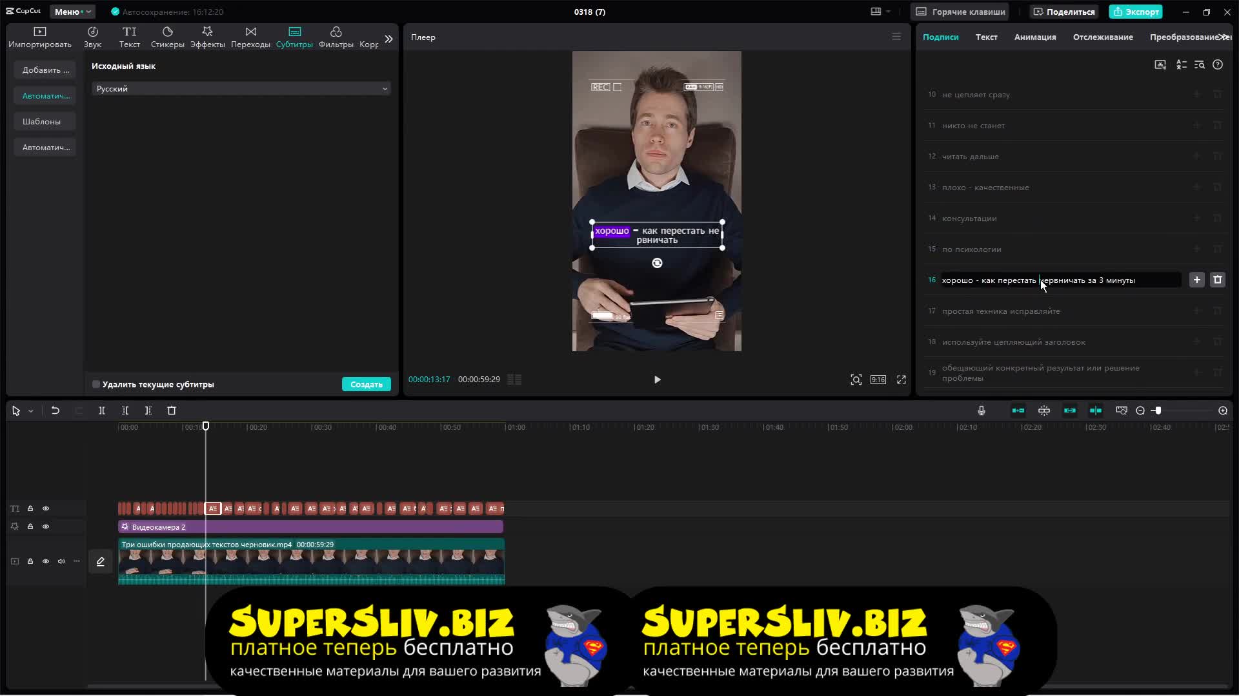Screen dimensions: 1239x696
Task: Add a caption line after caption 16
Action: click(x=1197, y=280)
